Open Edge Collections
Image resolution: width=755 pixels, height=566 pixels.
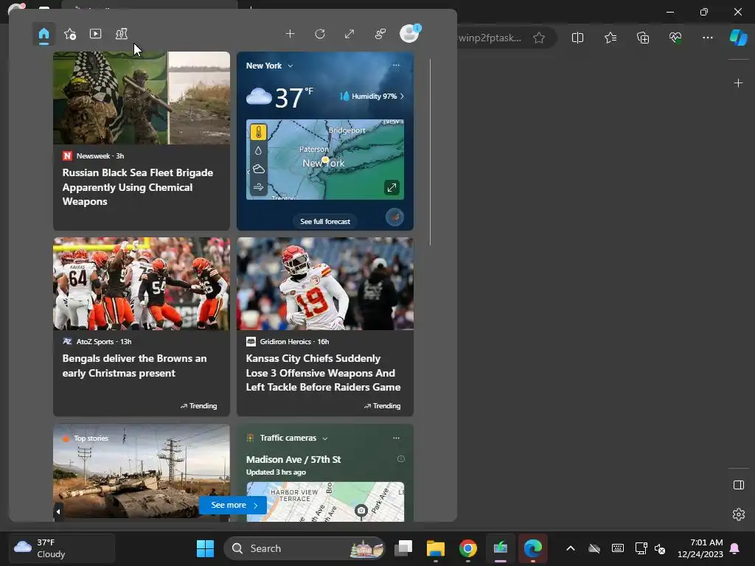point(643,38)
